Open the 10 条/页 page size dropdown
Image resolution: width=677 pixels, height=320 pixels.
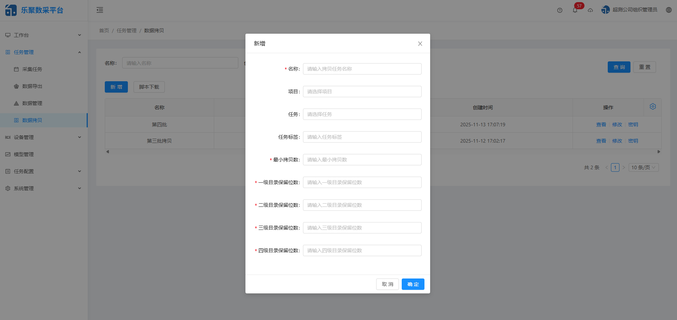point(643,167)
